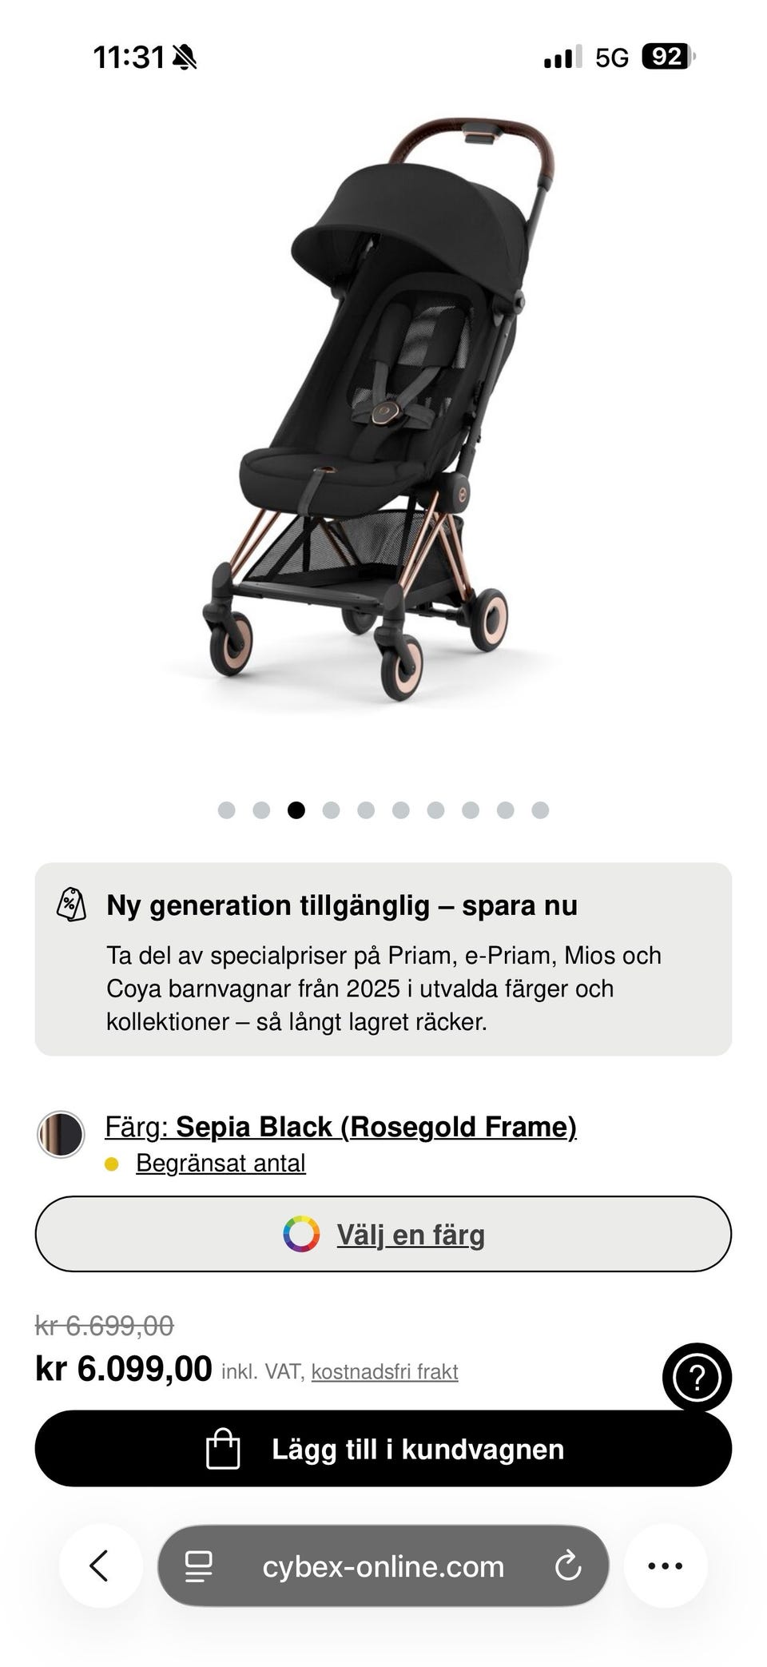Viewport: 767px width, 1667px height.
Task: Open the page reader options icon
Action: tap(198, 1566)
